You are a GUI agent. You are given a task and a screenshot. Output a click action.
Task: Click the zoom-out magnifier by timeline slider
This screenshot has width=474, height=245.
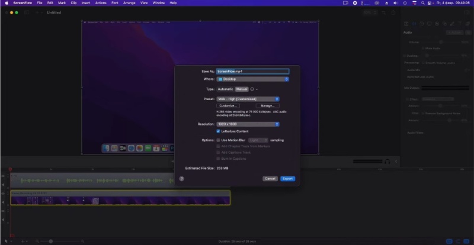(37, 241)
